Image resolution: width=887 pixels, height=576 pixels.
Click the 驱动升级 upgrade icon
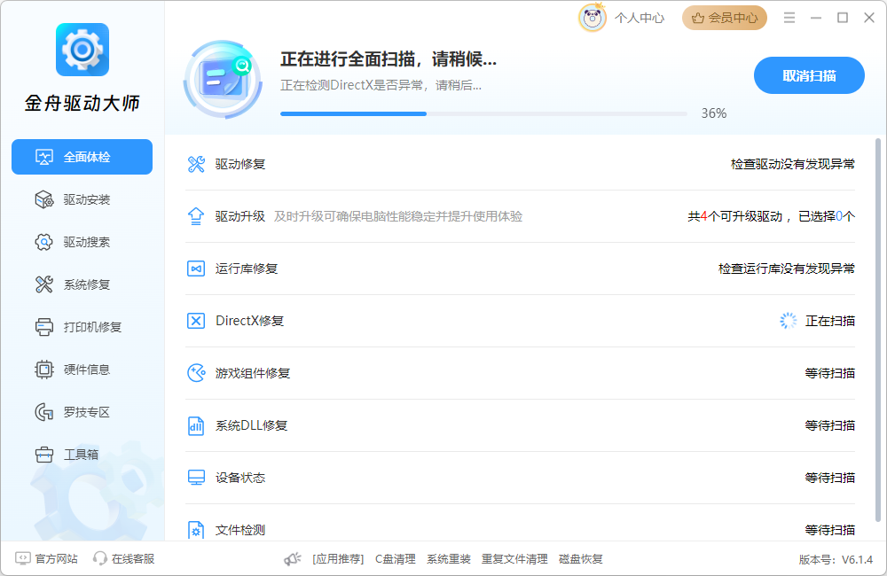pos(196,215)
